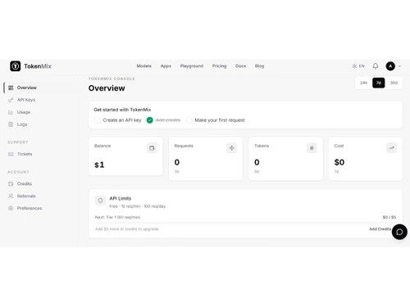Open the Logs sidebar label
This screenshot has height=307, width=410.
(22, 124)
